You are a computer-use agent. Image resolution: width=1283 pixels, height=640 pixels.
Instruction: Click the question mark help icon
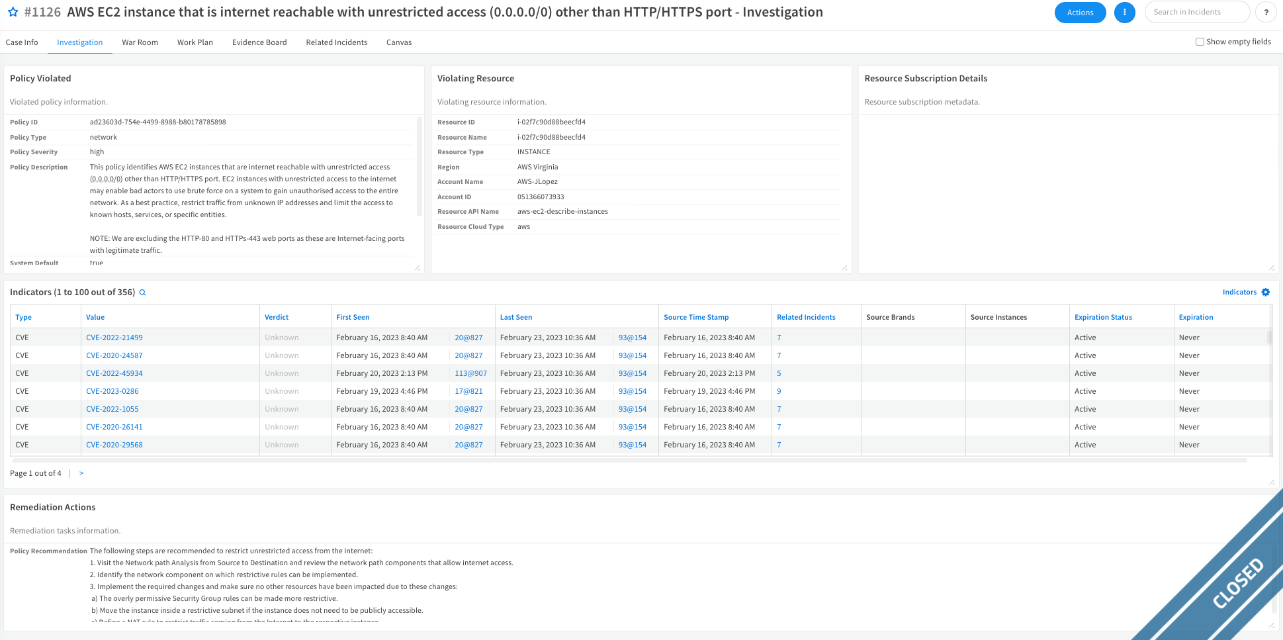pyautogui.click(x=1265, y=13)
